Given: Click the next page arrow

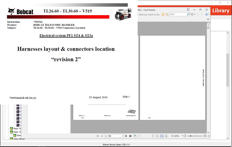Looking at the screenshot, I should 126,136.
